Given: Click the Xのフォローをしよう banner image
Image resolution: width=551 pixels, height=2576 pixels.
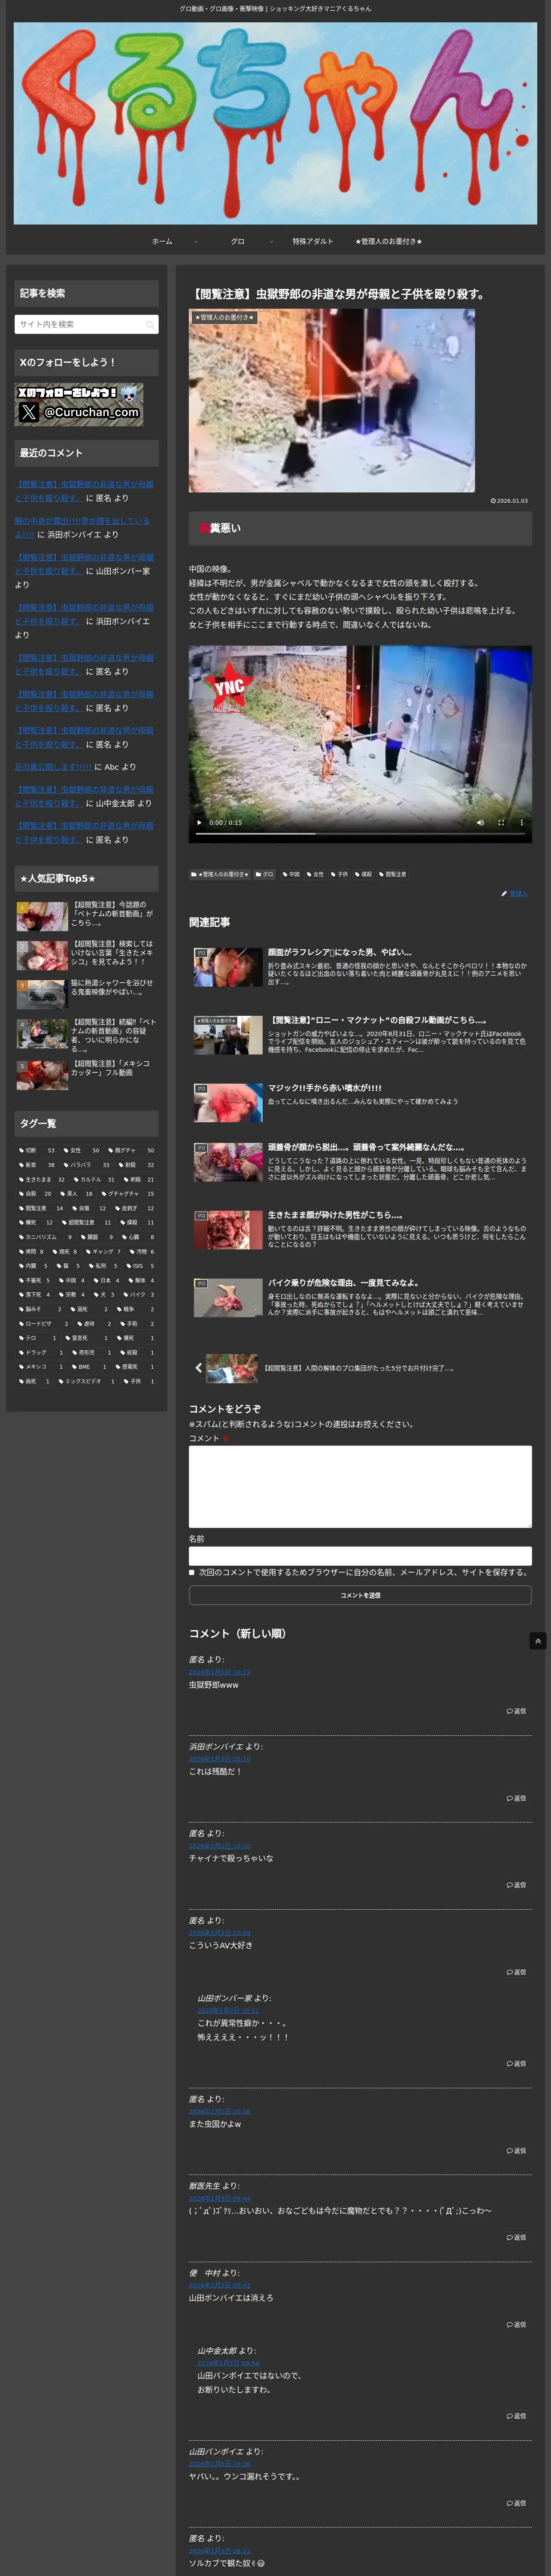Looking at the screenshot, I should [x=79, y=404].
